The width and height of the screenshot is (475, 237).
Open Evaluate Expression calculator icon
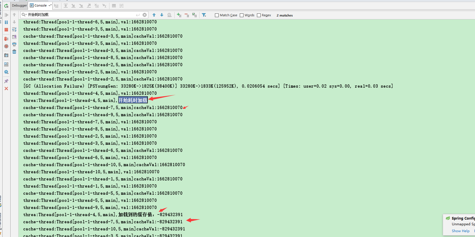114,6
